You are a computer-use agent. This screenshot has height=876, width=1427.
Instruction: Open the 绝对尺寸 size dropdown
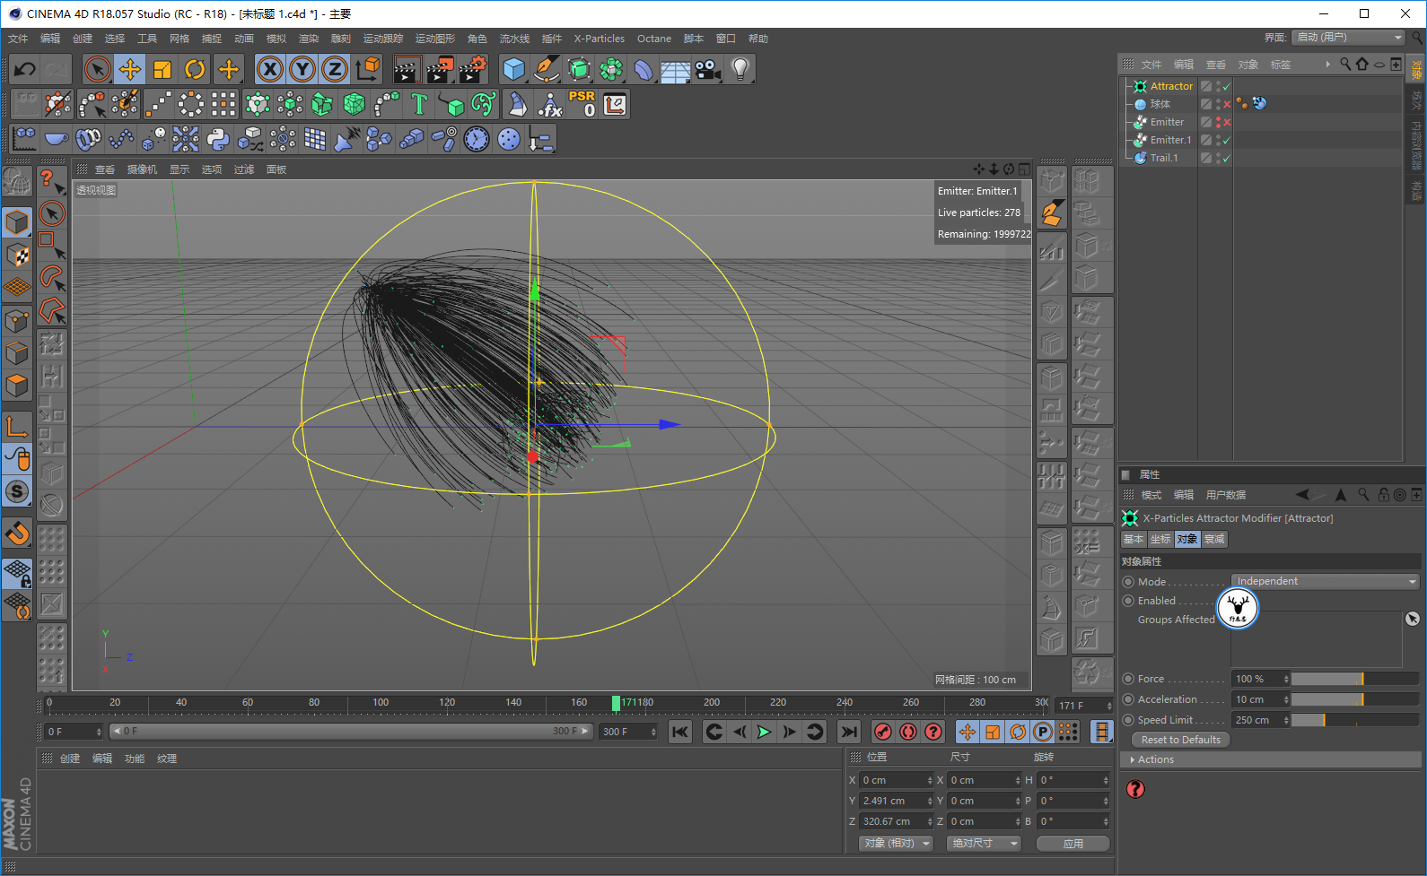[x=985, y=844]
